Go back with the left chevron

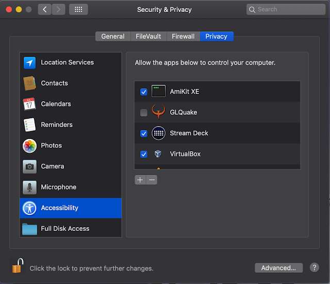pos(45,9)
